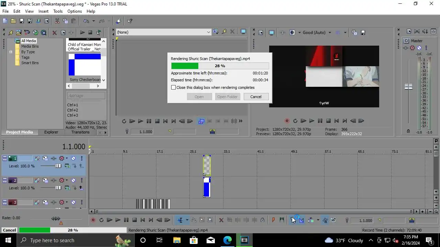Toggle Solo on track 2

[x=82, y=180]
